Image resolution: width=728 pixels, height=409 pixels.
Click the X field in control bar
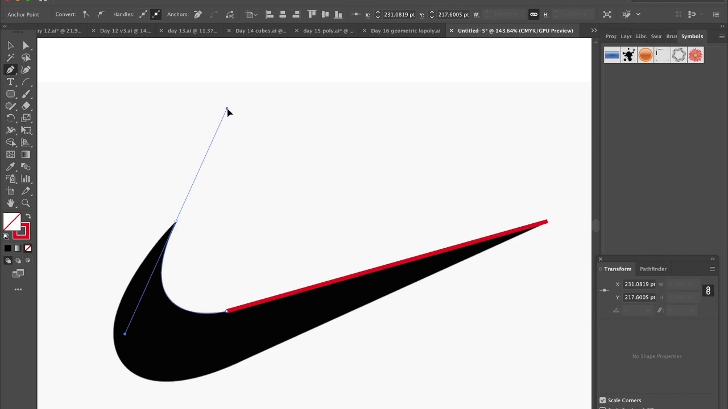pos(399,14)
